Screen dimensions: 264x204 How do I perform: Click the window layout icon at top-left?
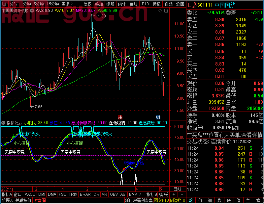(4, 4)
